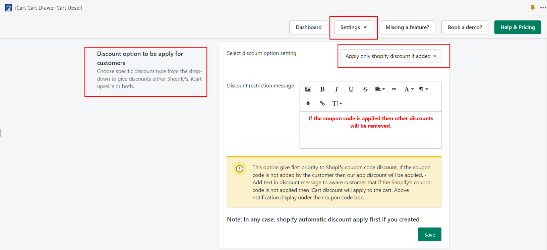Open the font family dropdown

tap(409, 89)
